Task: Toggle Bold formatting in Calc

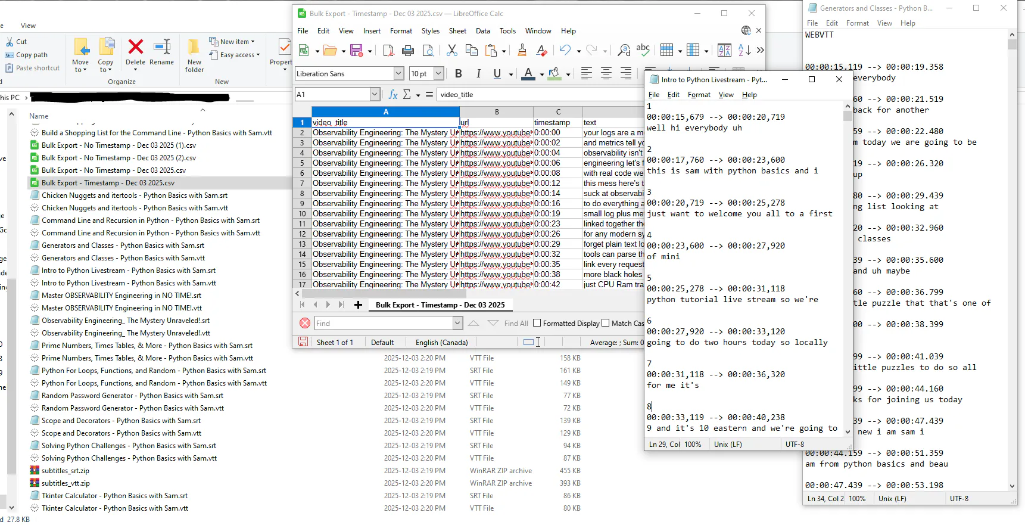Action: click(459, 73)
